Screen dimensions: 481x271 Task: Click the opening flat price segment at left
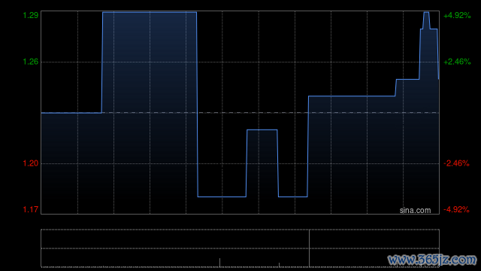(71, 113)
